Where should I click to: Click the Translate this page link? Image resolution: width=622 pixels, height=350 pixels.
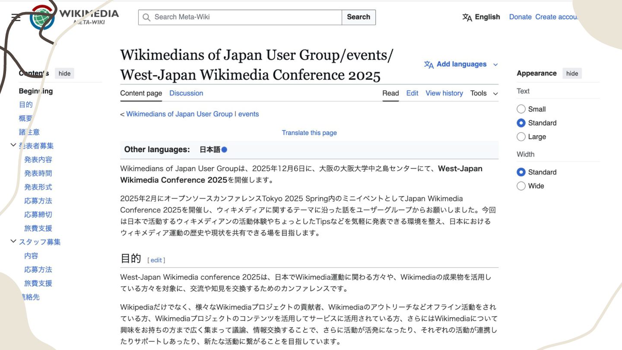coord(309,133)
